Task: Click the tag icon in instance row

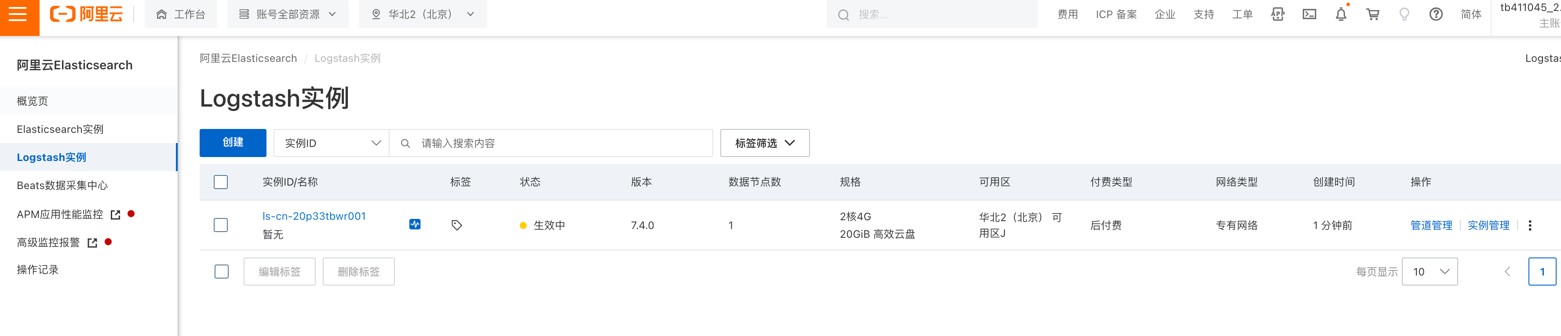Action: [457, 225]
